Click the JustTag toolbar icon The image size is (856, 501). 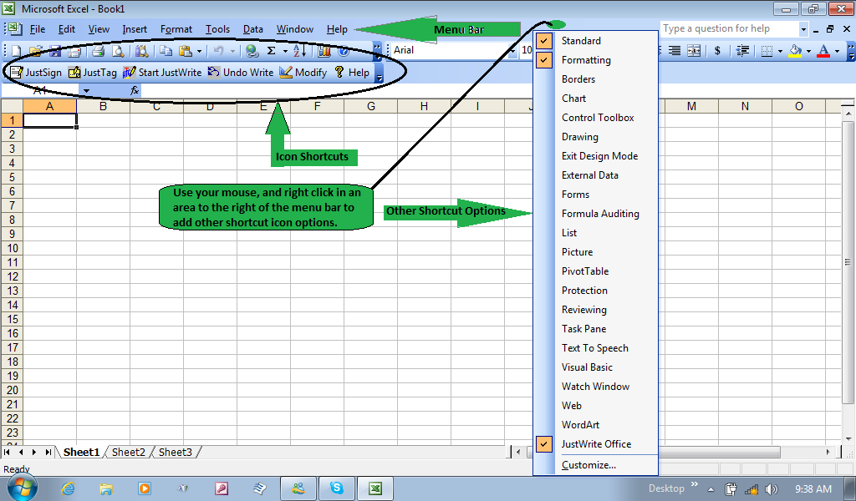[92, 73]
